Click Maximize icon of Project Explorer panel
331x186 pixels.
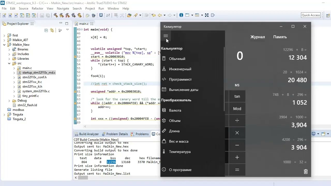pos(66,24)
